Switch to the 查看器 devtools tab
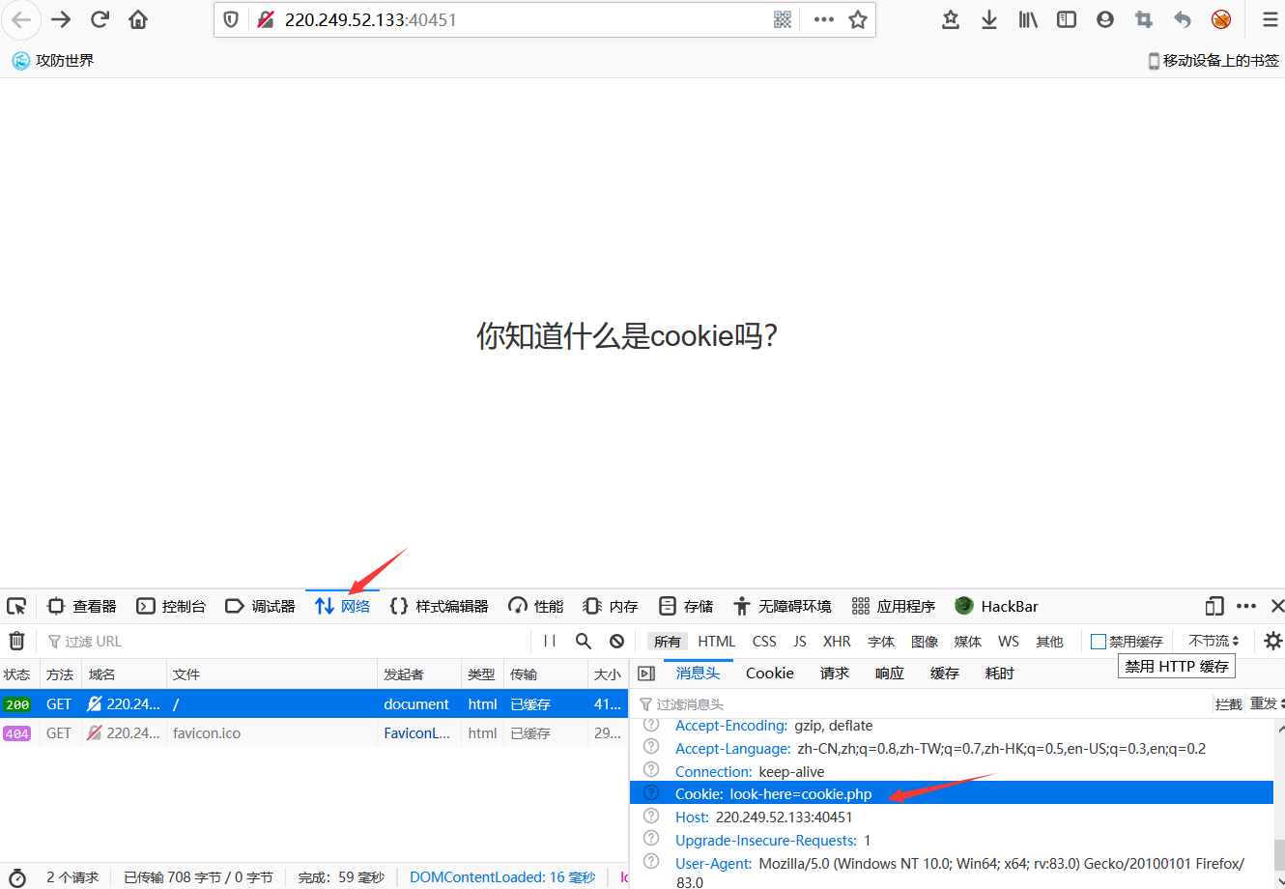 tap(82, 606)
